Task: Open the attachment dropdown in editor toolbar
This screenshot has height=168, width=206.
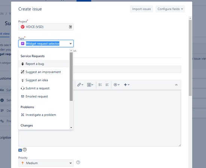Action: coord(90,85)
